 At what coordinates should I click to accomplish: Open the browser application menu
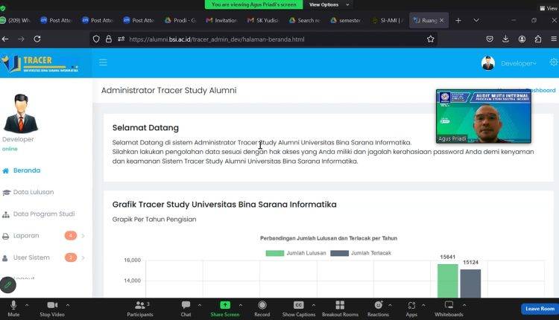[x=554, y=39]
